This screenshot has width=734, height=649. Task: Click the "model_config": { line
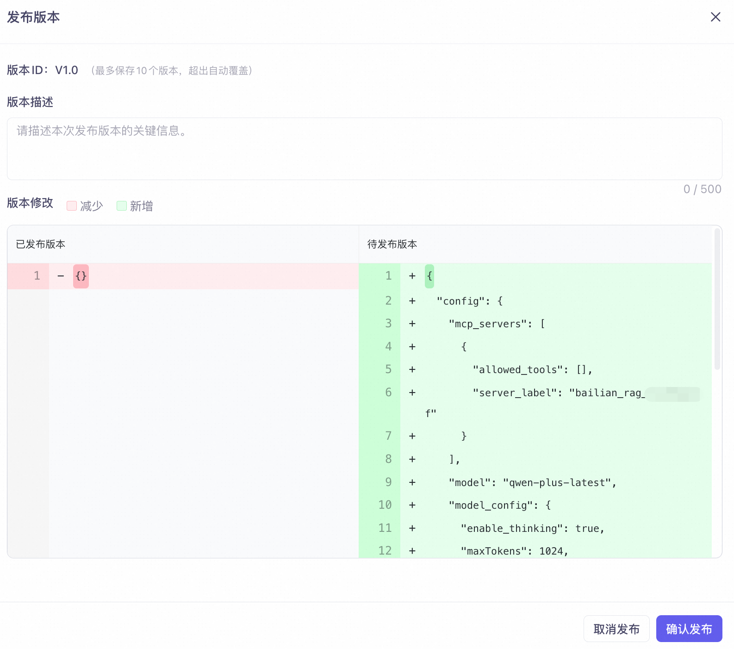[535, 505]
